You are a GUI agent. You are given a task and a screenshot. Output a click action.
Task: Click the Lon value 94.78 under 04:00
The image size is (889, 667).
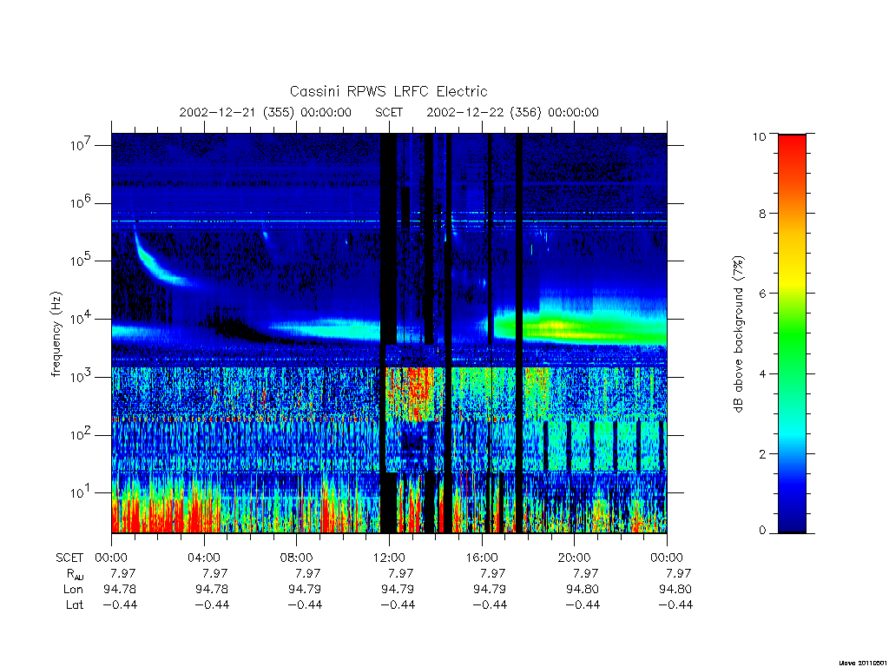coord(212,590)
